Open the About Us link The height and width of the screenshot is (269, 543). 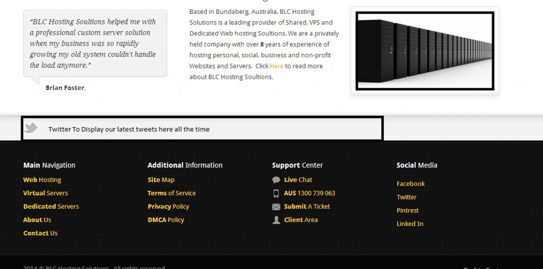[x=37, y=220]
